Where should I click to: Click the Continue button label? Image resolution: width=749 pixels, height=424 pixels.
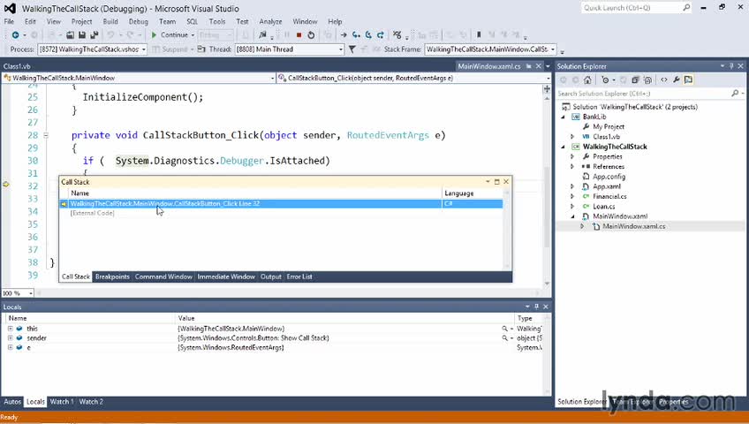[x=174, y=34]
